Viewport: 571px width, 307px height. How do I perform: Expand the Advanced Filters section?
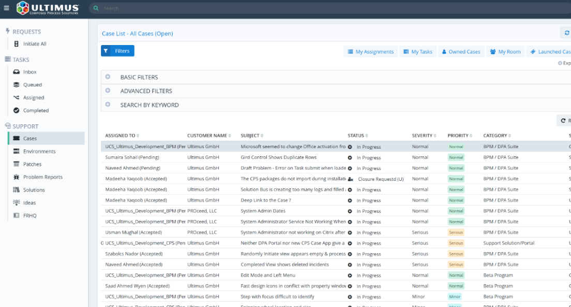(108, 91)
